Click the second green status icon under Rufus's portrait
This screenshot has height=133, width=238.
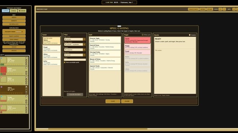[x=3, y=64]
